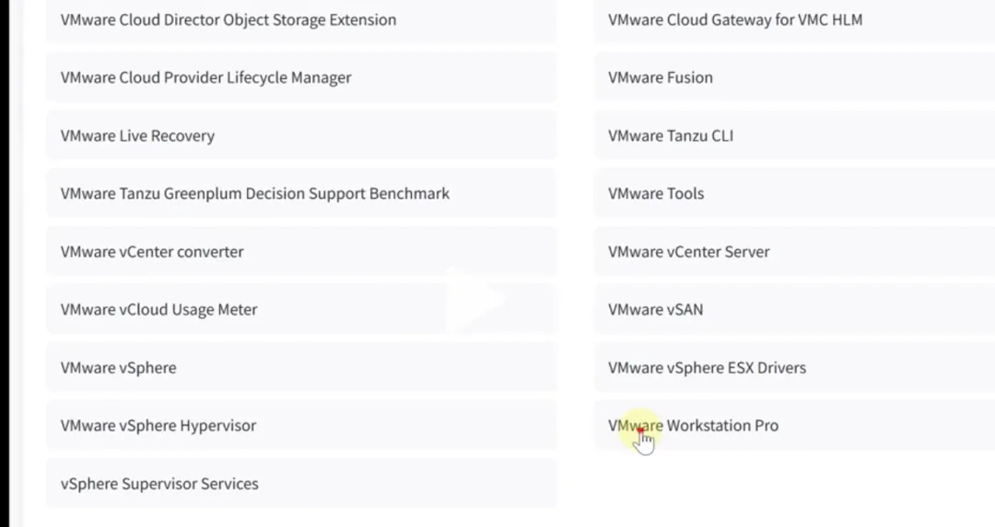Viewport: 995px width, 527px height.
Task: Select VMware Tanzu CLI
Action: (671, 136)
